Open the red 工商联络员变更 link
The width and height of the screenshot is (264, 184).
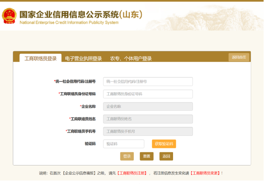[x=205, y=173]
